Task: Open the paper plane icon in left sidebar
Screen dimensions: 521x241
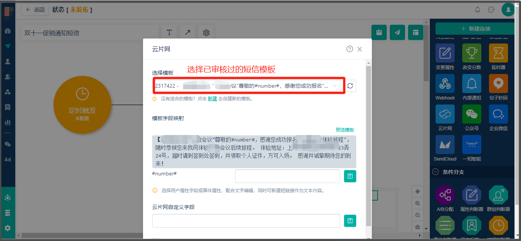Action: (x=8, y=46)
